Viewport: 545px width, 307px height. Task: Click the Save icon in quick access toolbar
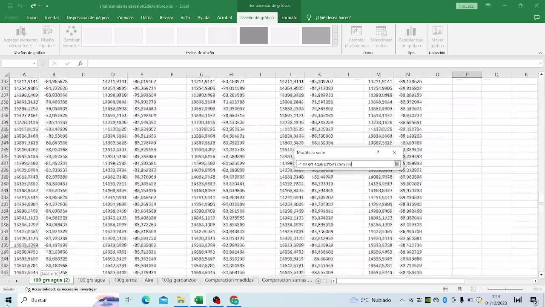point(9,6)
